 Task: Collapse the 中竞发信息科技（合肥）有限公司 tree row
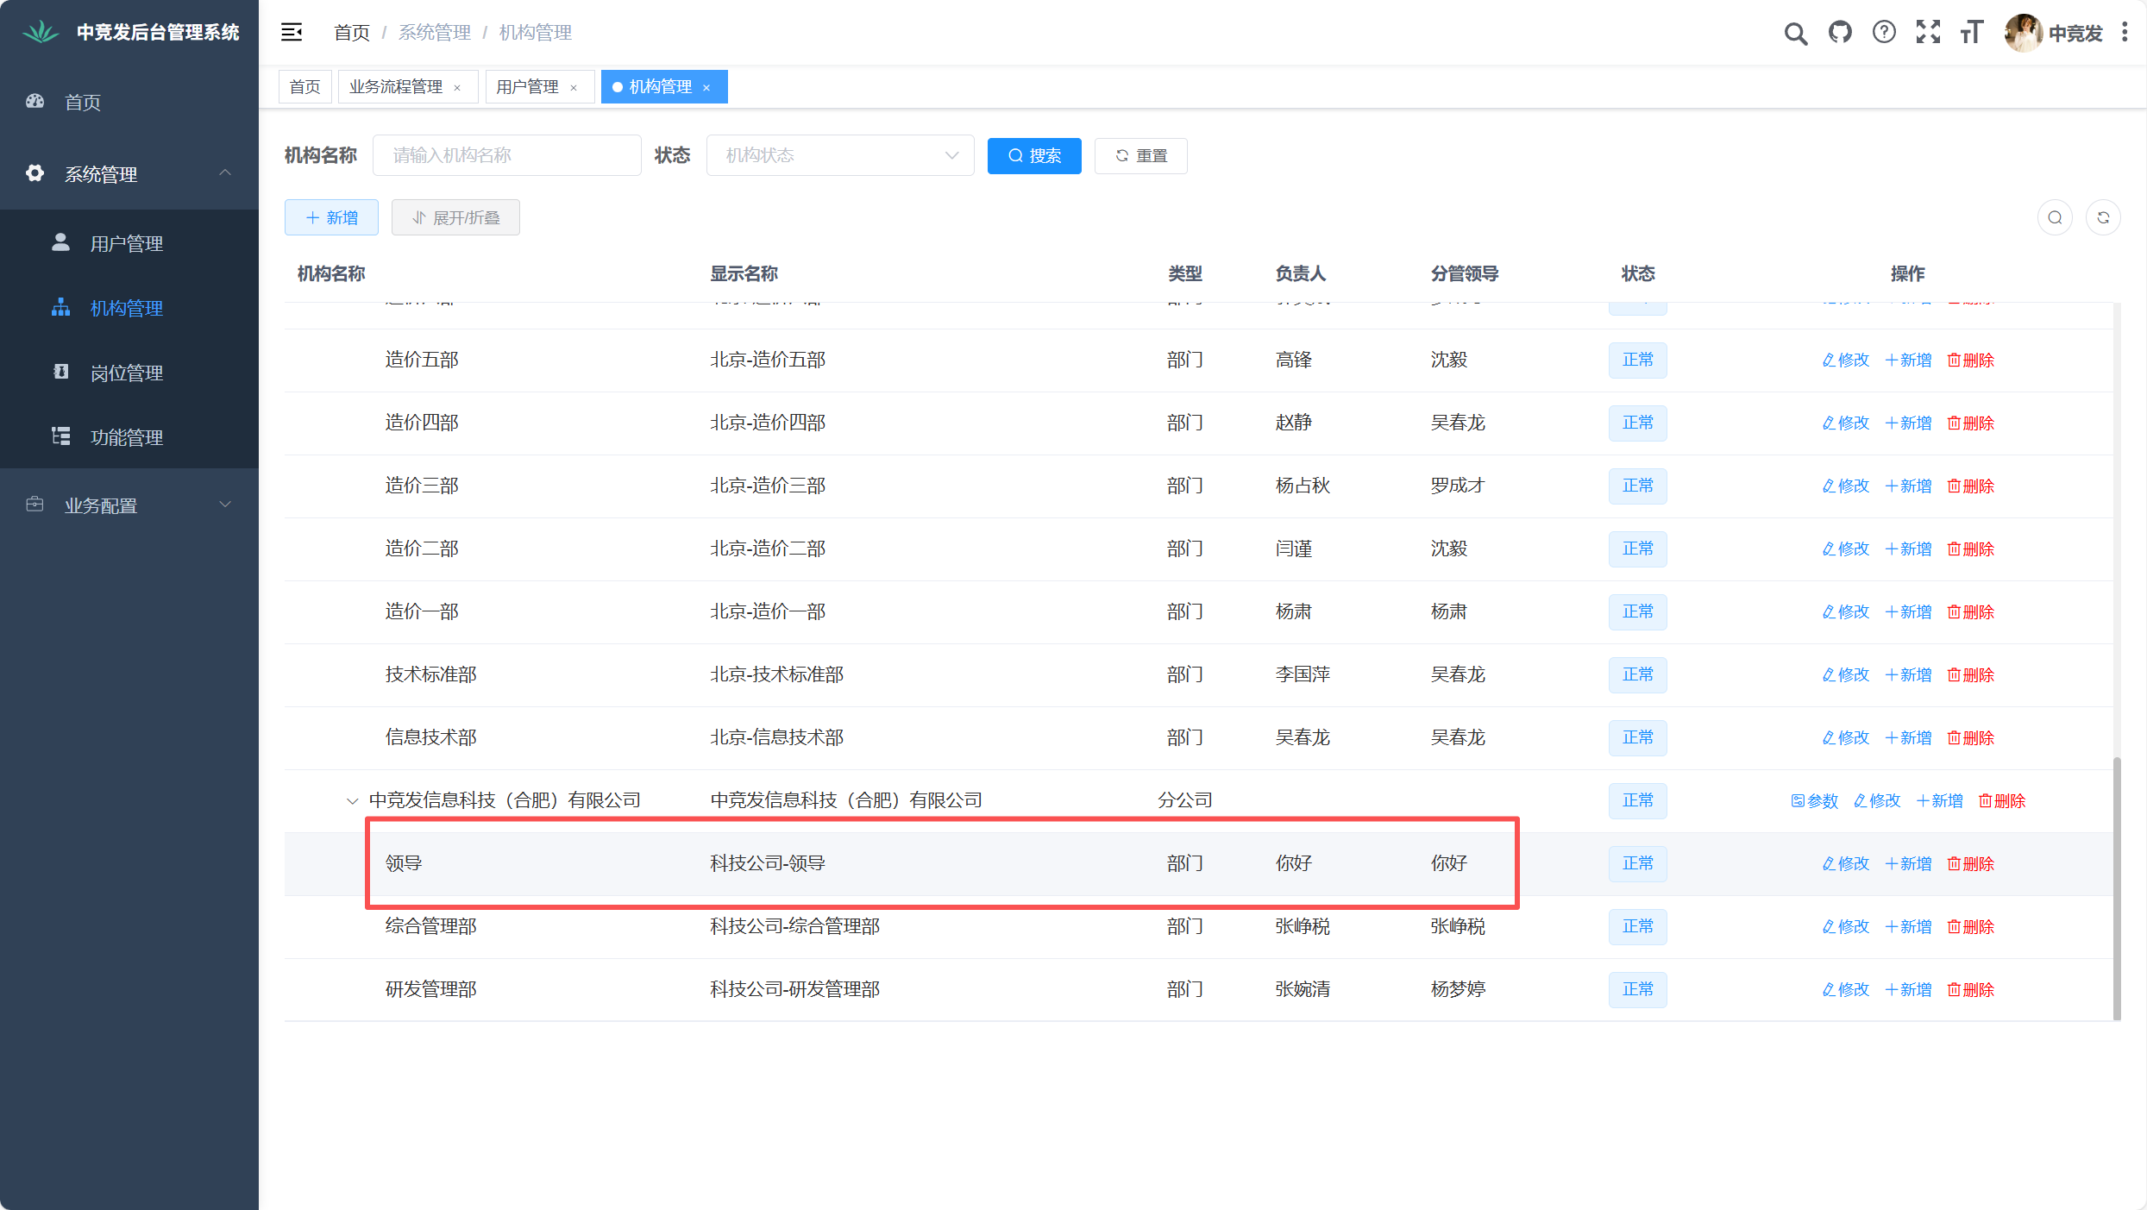[x=352, y=801]
